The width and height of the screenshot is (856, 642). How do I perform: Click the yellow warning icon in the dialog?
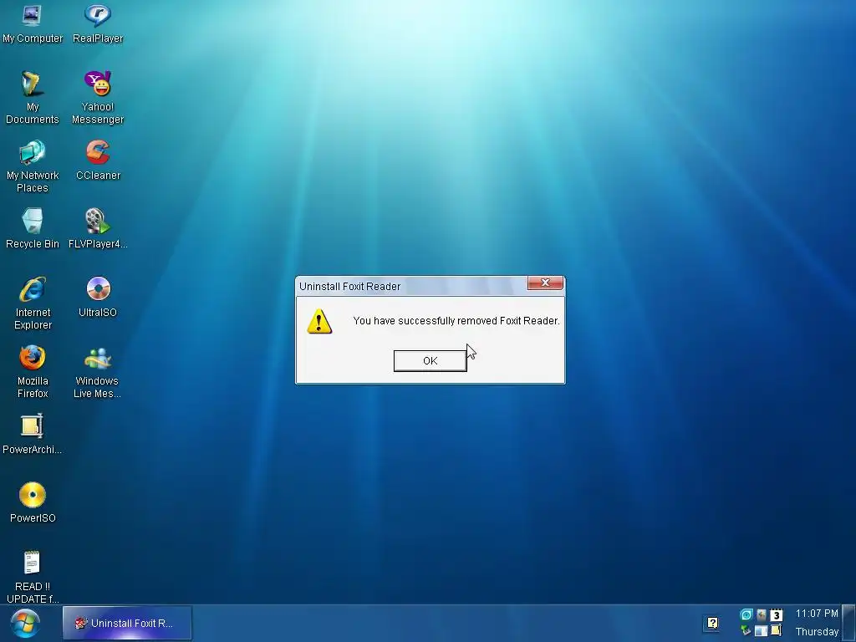(319, 322)
